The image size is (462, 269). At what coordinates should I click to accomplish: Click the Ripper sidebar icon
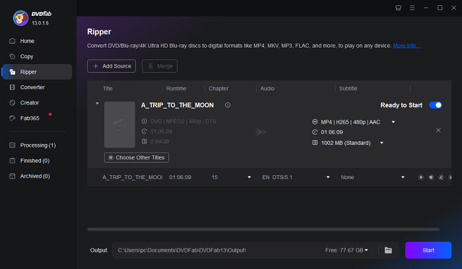coord(12,71)
